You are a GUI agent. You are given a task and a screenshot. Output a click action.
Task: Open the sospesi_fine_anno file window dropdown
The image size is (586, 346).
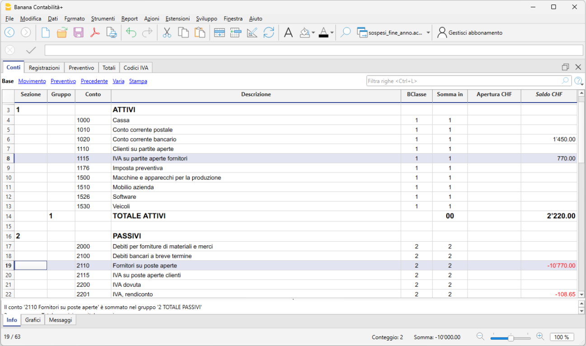[x=428, y=33]
